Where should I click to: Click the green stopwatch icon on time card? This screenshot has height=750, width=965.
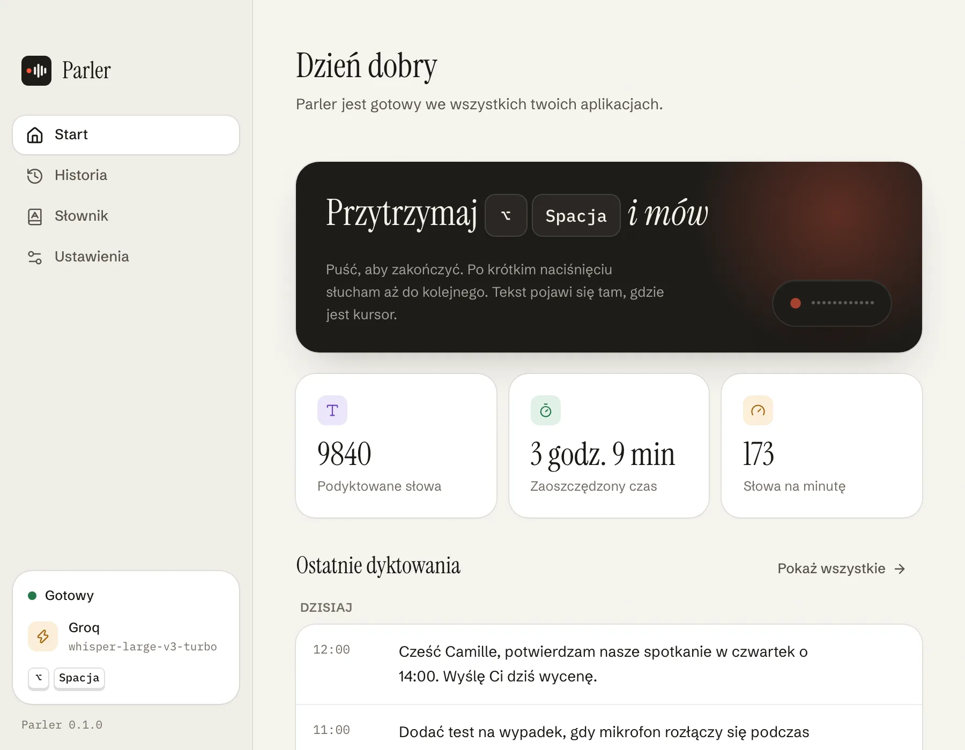tap(546, 410)
